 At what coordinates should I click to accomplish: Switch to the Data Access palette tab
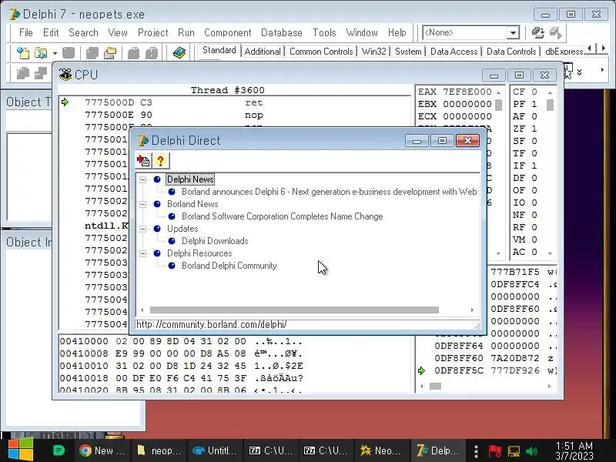(x=454, y=52)
